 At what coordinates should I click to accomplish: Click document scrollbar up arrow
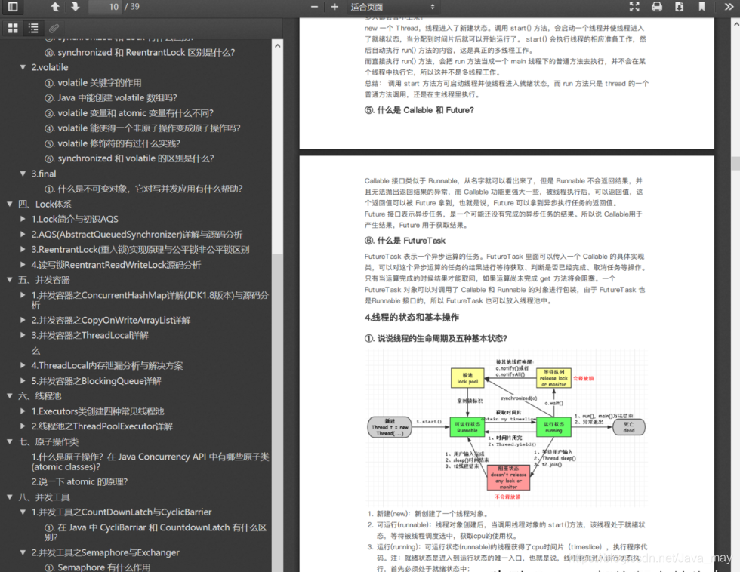tap(735, 23)
